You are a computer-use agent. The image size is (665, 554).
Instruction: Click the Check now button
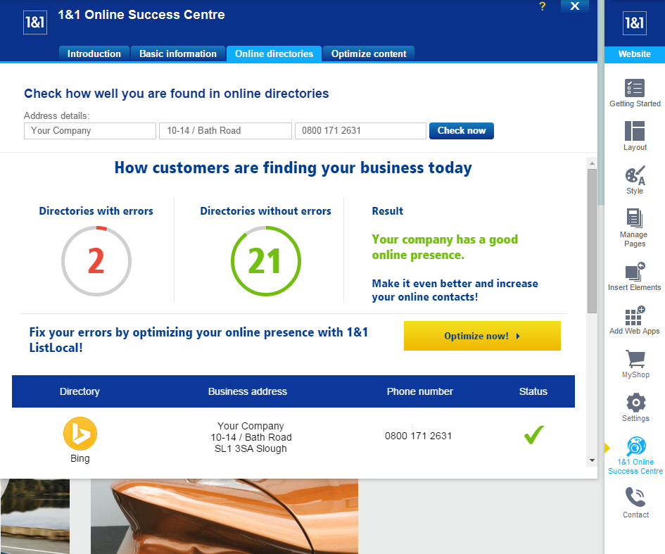pyautogui.click(x=461, y=131)
